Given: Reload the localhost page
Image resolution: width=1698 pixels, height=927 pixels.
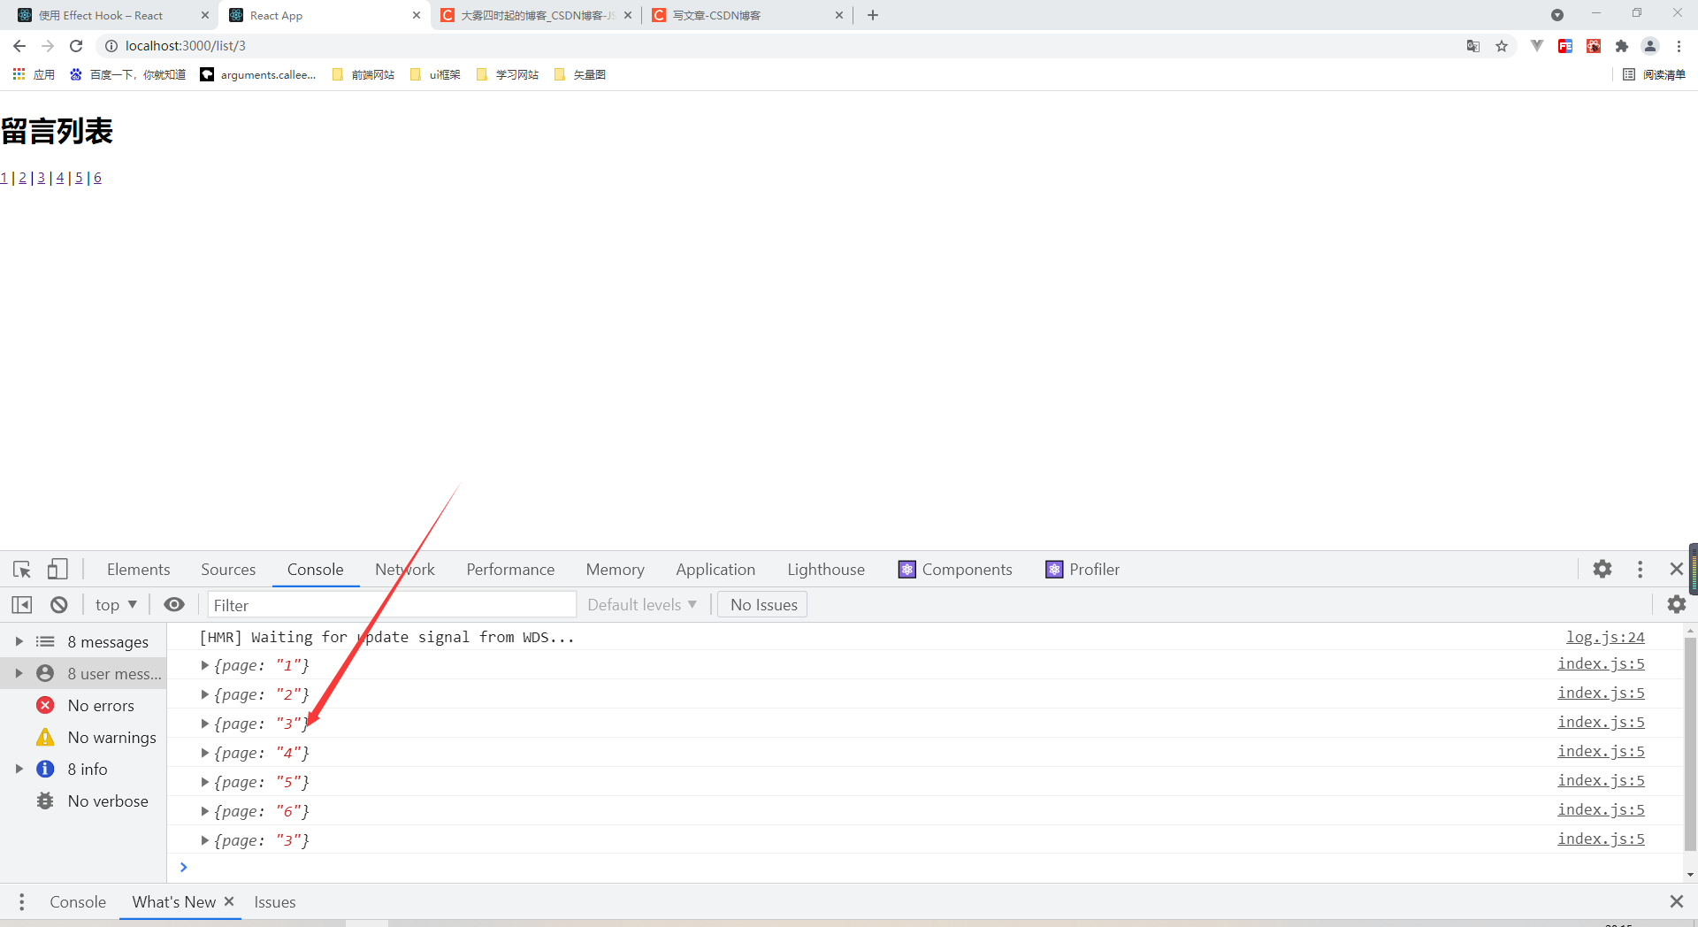Looking at the screenshot, I should (x=76, y=46).
